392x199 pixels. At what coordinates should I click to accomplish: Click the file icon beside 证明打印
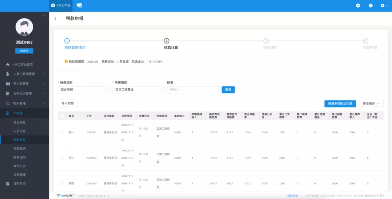point(8,183)
